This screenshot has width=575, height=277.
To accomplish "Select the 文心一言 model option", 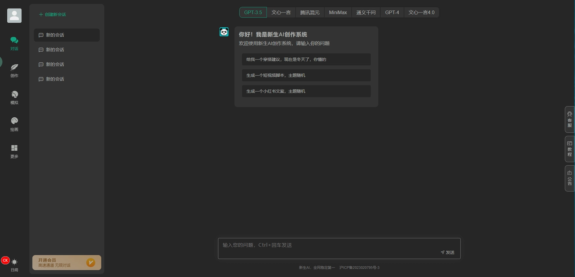I will 281,12.
